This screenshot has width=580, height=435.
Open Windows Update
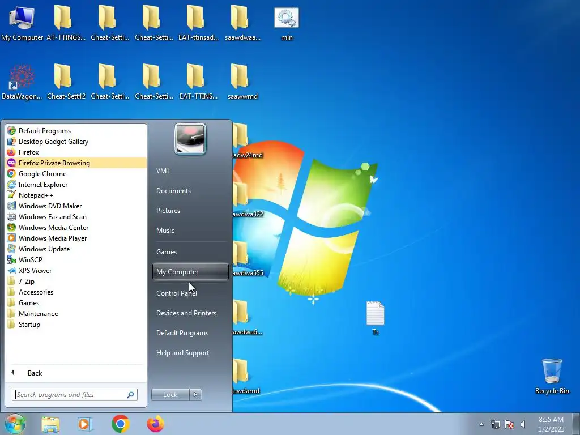tap(76, 249)
